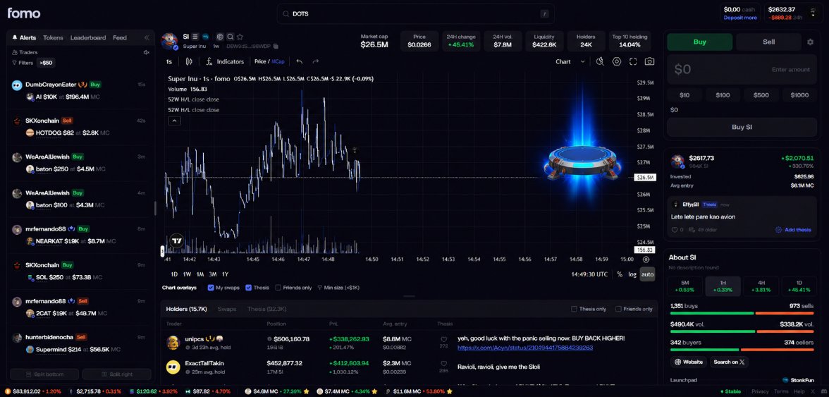Copy the SI contract address

[276, 46]
